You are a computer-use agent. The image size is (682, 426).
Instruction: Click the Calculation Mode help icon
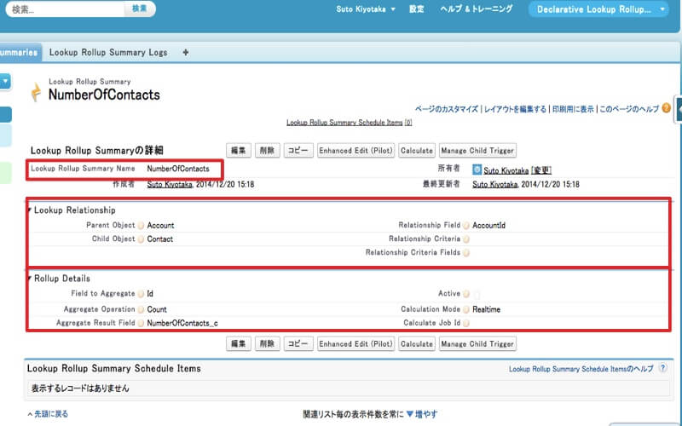tap(466, 310)
